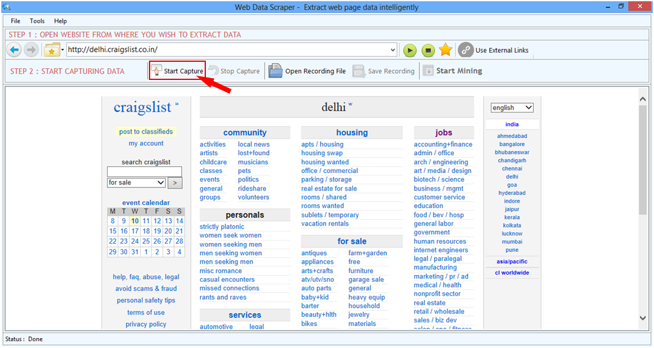Image resolution: width=654 pixels, height=348 pixels.
Task: Click the search craigslist text box
Action: tap(145, 172)
